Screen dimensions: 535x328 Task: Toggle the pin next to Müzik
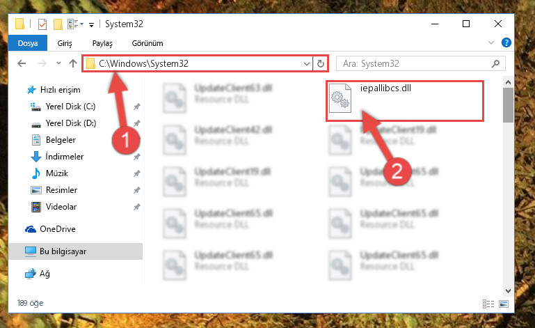[x=137, y=173]
